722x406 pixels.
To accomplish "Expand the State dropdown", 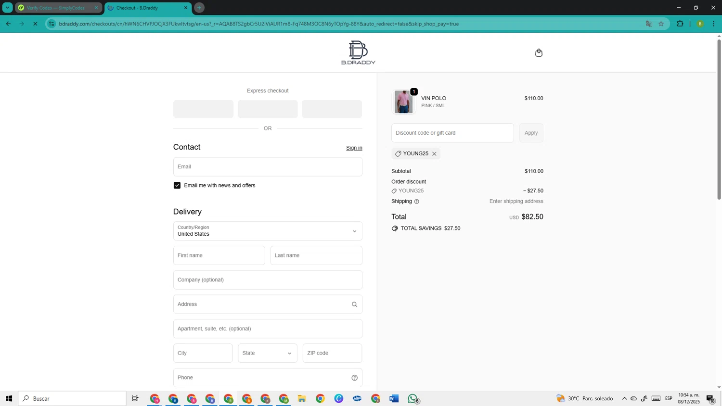I will click(268, 353).
